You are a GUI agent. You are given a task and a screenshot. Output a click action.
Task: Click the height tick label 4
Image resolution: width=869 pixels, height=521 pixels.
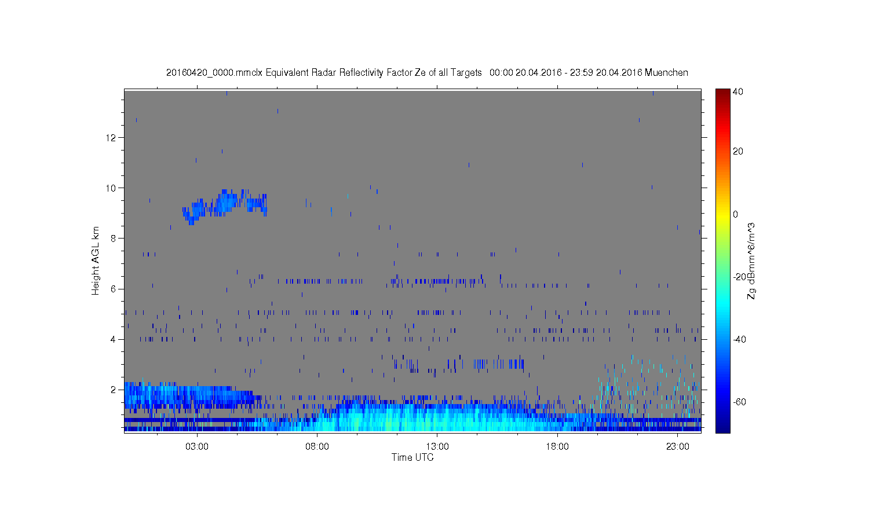[114, 339]
